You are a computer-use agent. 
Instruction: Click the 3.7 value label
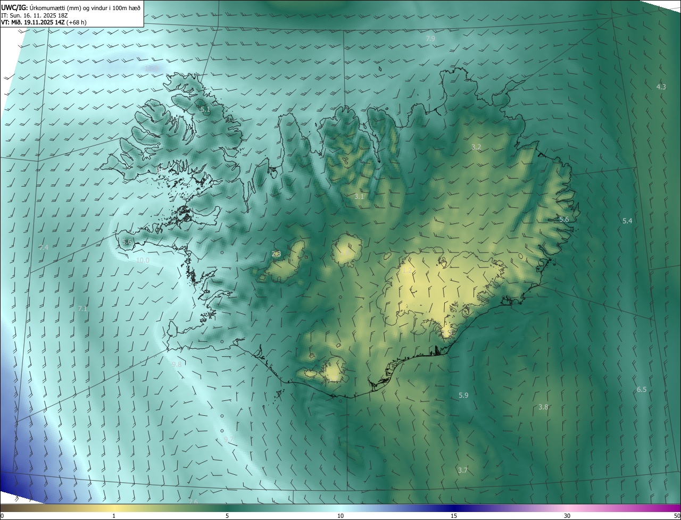(463, 470)
